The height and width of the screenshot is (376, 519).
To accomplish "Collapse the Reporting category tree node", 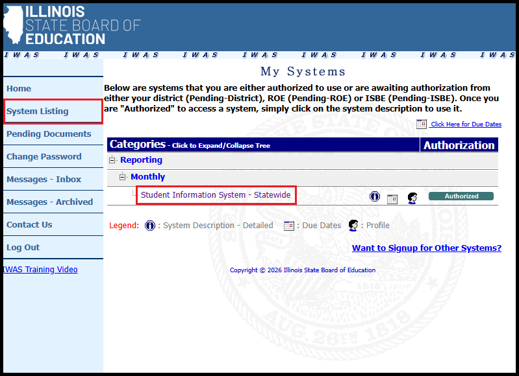I will [112, 160].
